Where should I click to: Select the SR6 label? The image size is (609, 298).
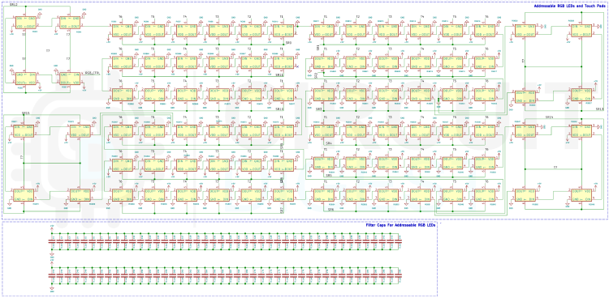pyautogui.click(x=330, y=209)
